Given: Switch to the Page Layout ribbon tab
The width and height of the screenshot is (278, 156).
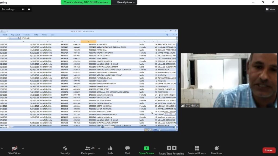Looking at the screenshot, I should (15, 35).
